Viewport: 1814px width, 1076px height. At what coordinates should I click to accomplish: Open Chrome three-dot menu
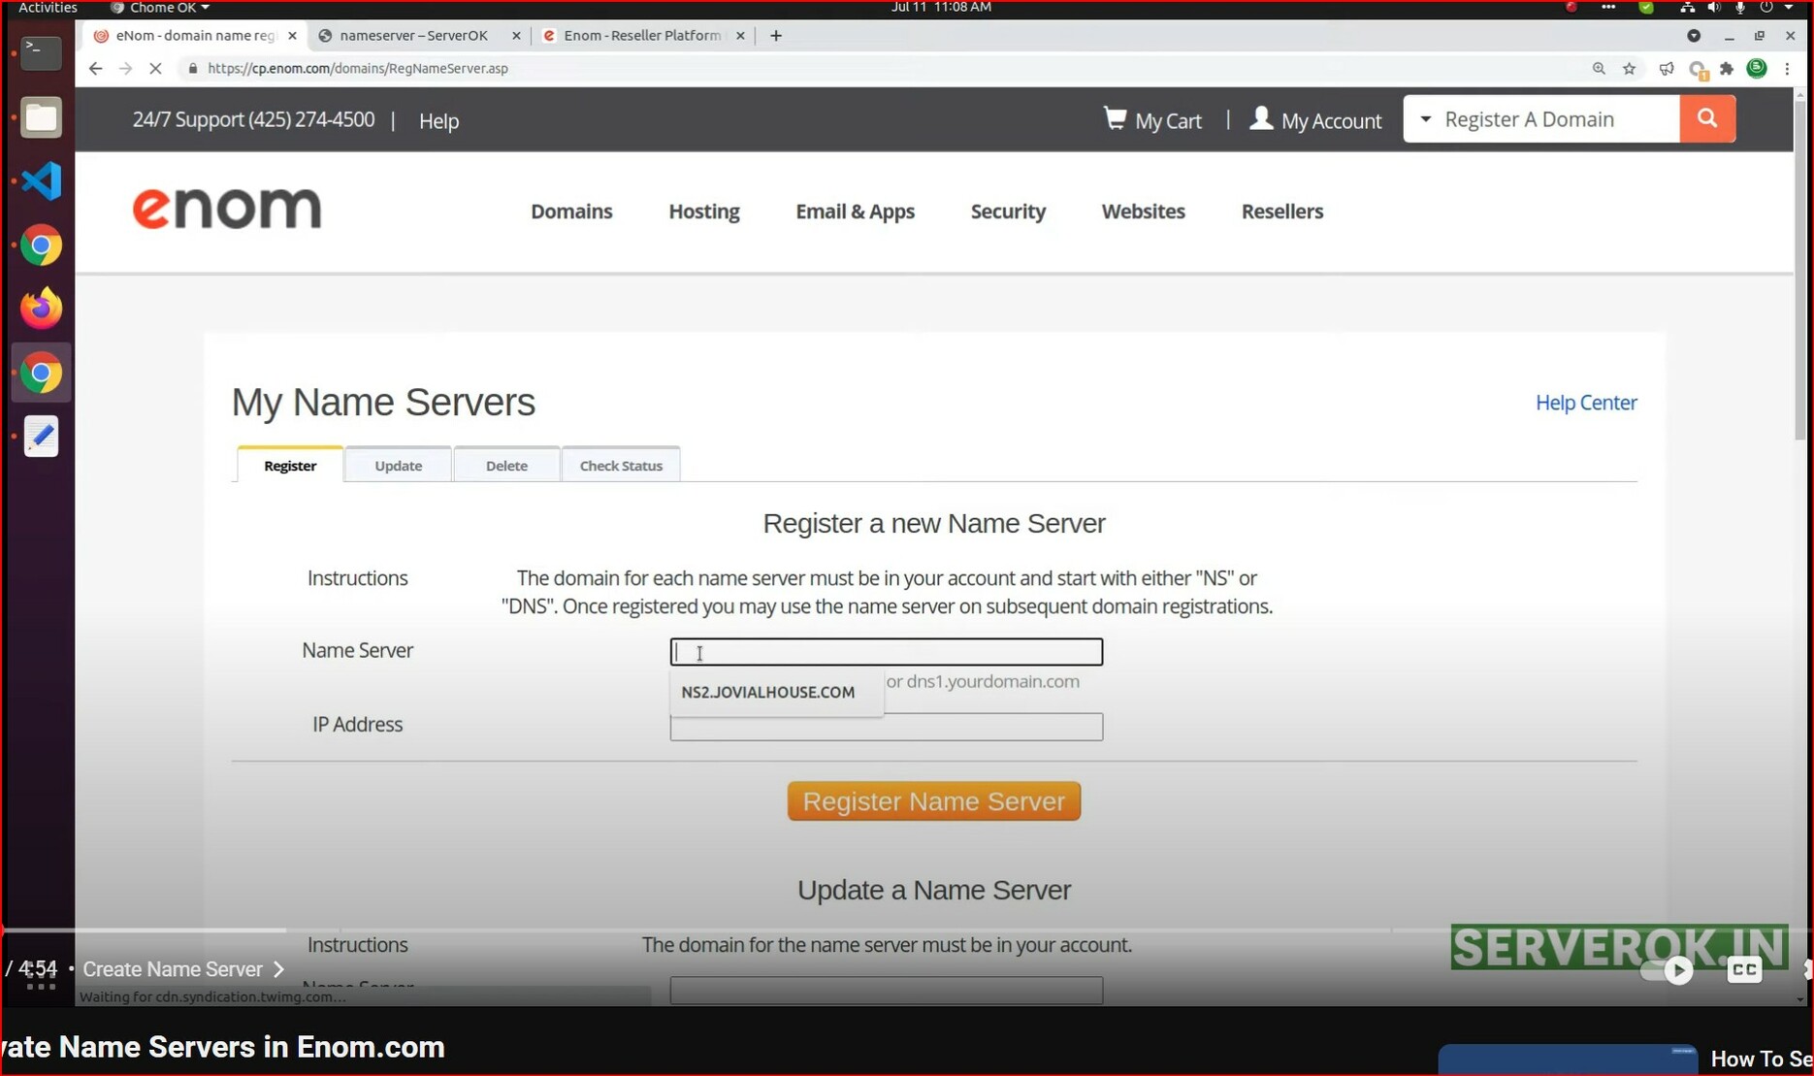[1787, 68]
